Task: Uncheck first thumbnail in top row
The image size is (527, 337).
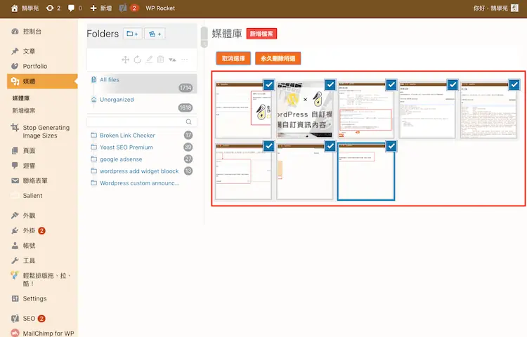Action: pos(269,85)
